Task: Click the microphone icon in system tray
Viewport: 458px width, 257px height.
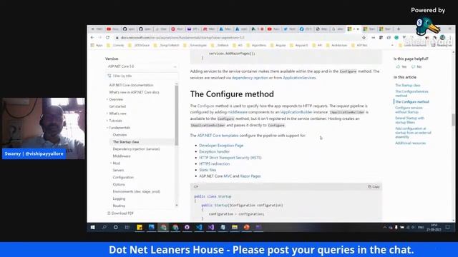Action: click(396, 227)
